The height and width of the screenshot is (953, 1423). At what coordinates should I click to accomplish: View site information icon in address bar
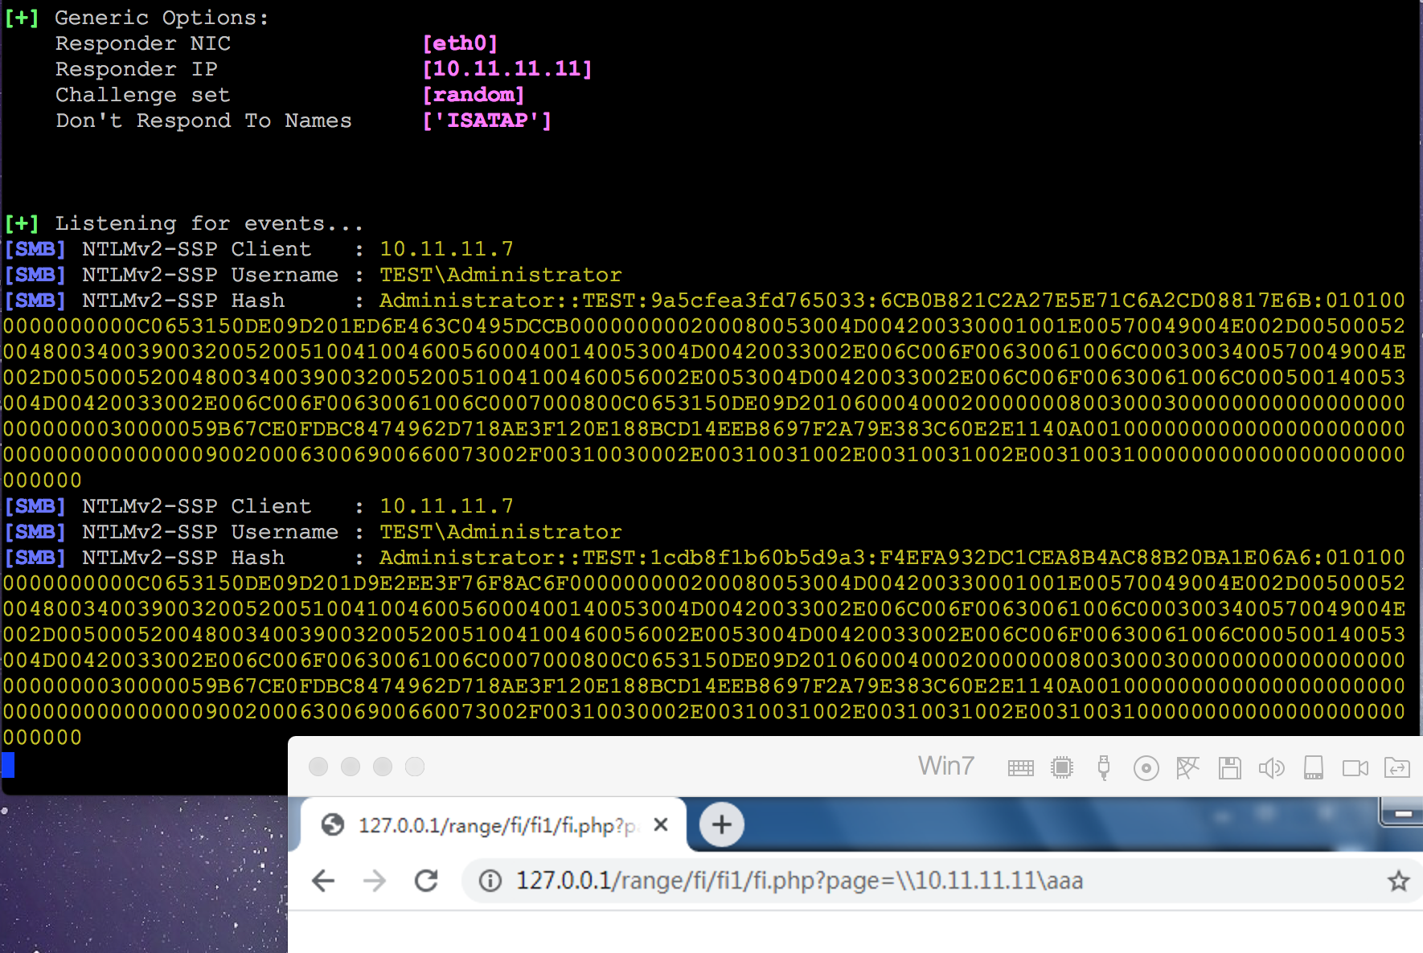490,881
